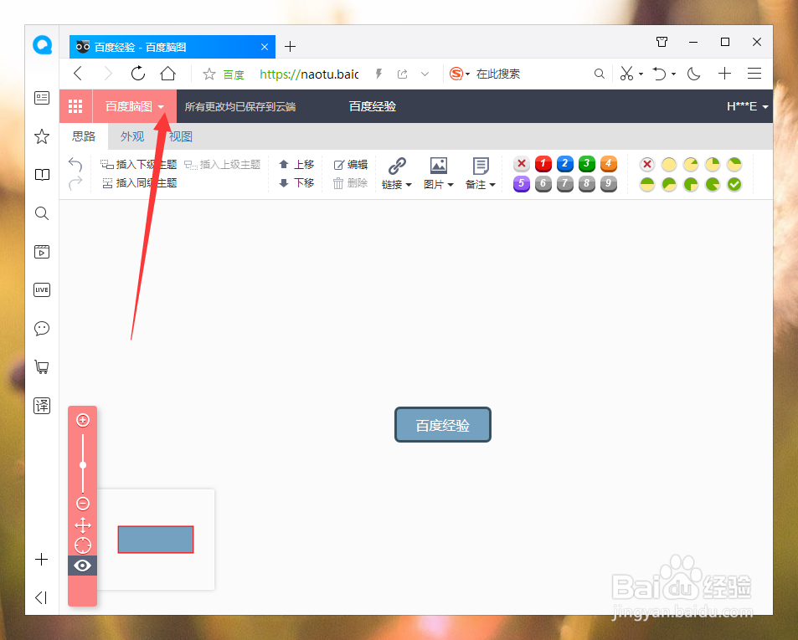The height and width of the screenshot is (640, 798).
Task: Remove priority with the red X priority icon
Action: coord(521,164)
